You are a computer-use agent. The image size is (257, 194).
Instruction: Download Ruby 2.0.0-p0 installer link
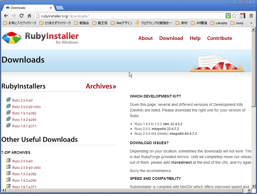(22, 100)
